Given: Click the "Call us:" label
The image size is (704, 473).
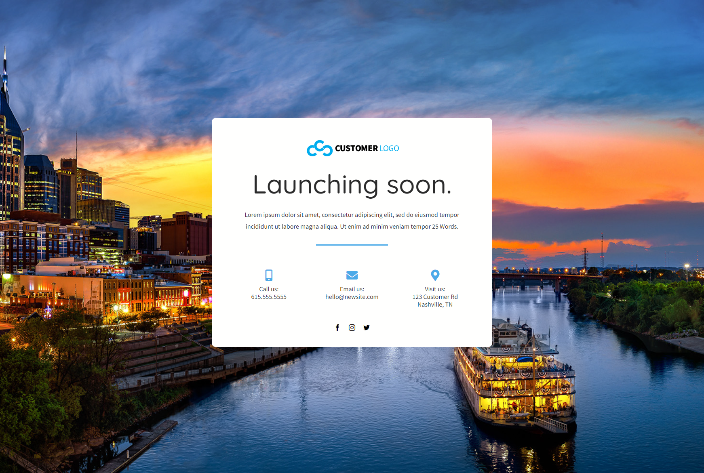Looking at the screenshot, I should click(269, 289).
